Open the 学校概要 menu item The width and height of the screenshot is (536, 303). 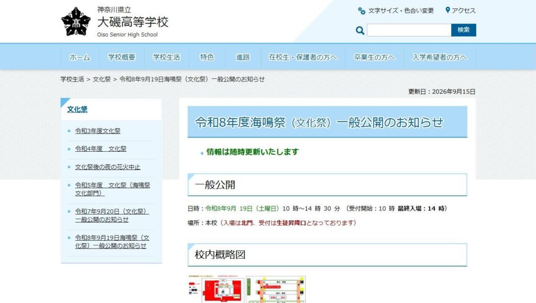(121, 58)
